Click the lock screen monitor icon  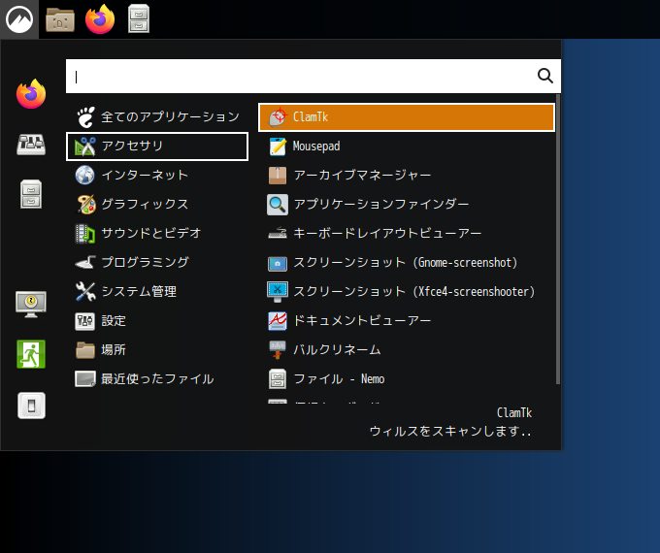[x=31, y=304]
